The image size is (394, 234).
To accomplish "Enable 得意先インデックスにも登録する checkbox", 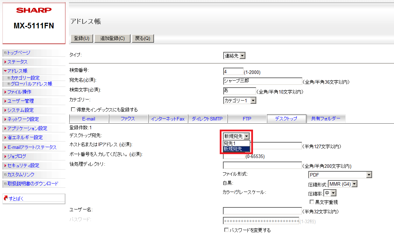I will click(x=73, y=110).
